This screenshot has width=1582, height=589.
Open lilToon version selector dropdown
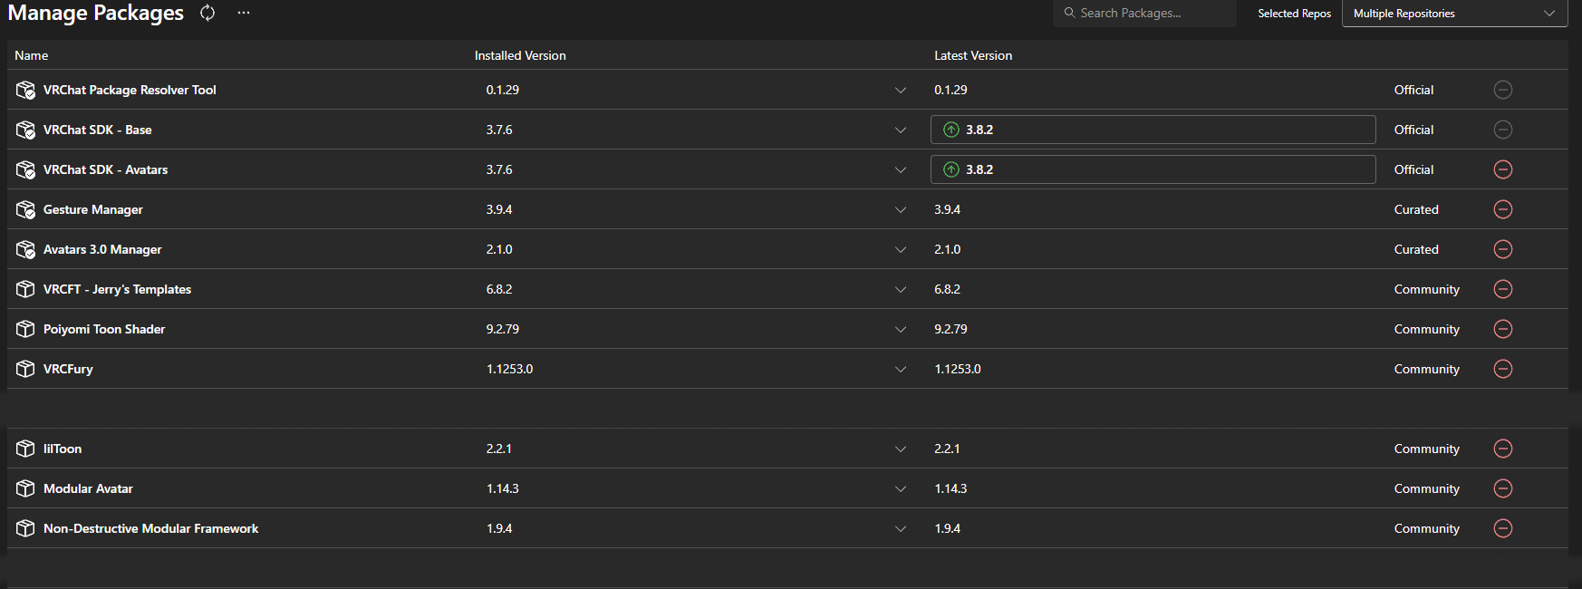coord(900,449)
